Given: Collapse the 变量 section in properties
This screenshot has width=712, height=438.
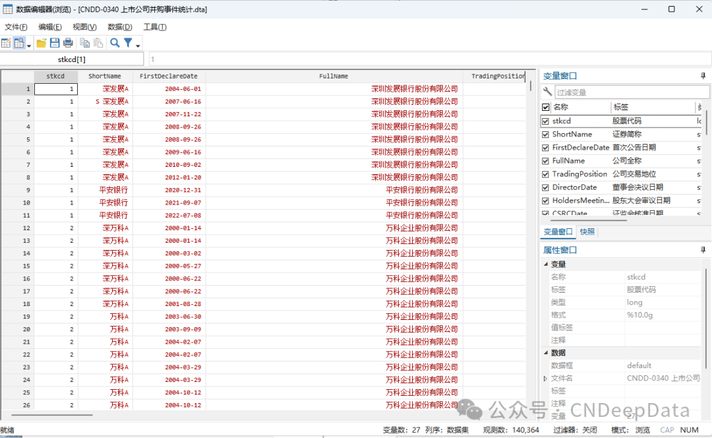Looking at the screenshot, I should point(546,264).
